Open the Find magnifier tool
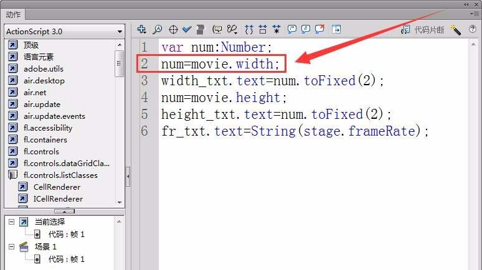This screenshot has height=270, width=482. pos(158,29)
